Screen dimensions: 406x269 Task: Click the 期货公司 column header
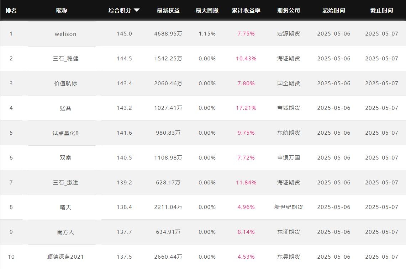pos(289,10)
